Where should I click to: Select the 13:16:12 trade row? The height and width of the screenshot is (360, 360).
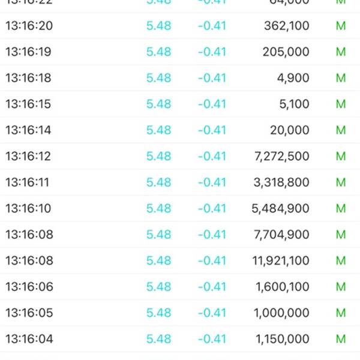click(180, 157)
